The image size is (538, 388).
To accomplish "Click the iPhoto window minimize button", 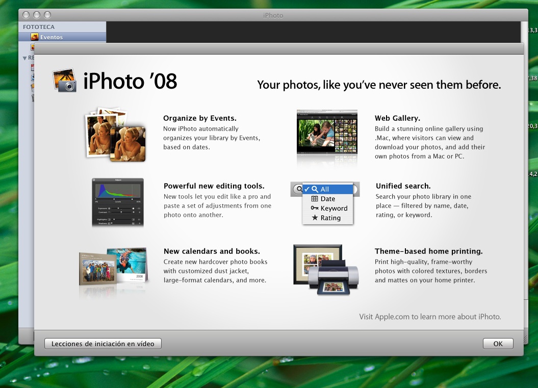I will tap(37, 15).
